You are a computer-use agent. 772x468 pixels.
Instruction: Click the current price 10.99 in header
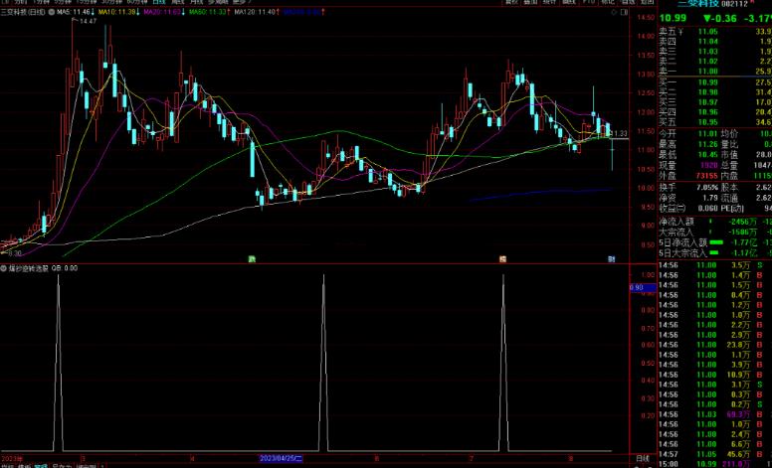pos(673,18)
